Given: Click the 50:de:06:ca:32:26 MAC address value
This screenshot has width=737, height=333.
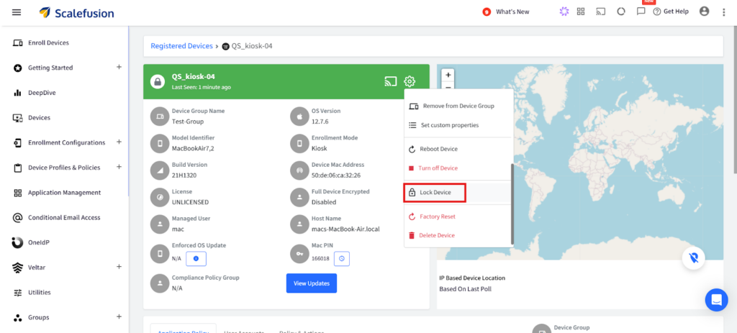Looking at the screenshot, I should [336, 175].
